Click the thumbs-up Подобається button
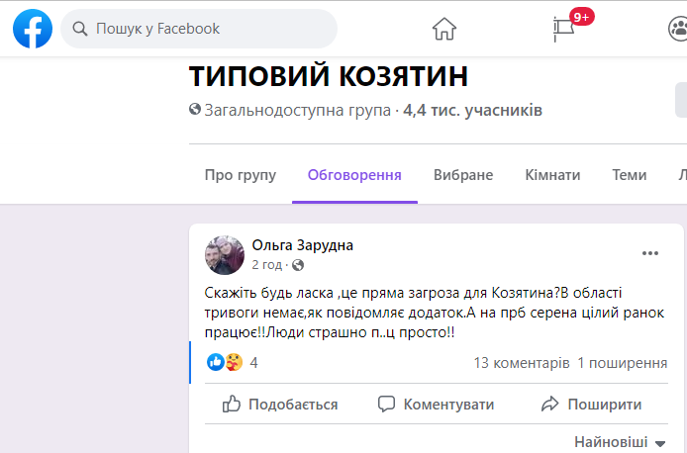Image resolution: width=687 pixels, height=453 pixels. click(x=280, y=404)
